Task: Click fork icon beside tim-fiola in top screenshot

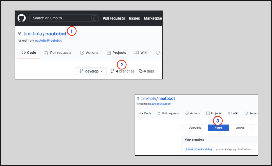Action: tap(19, 34)
